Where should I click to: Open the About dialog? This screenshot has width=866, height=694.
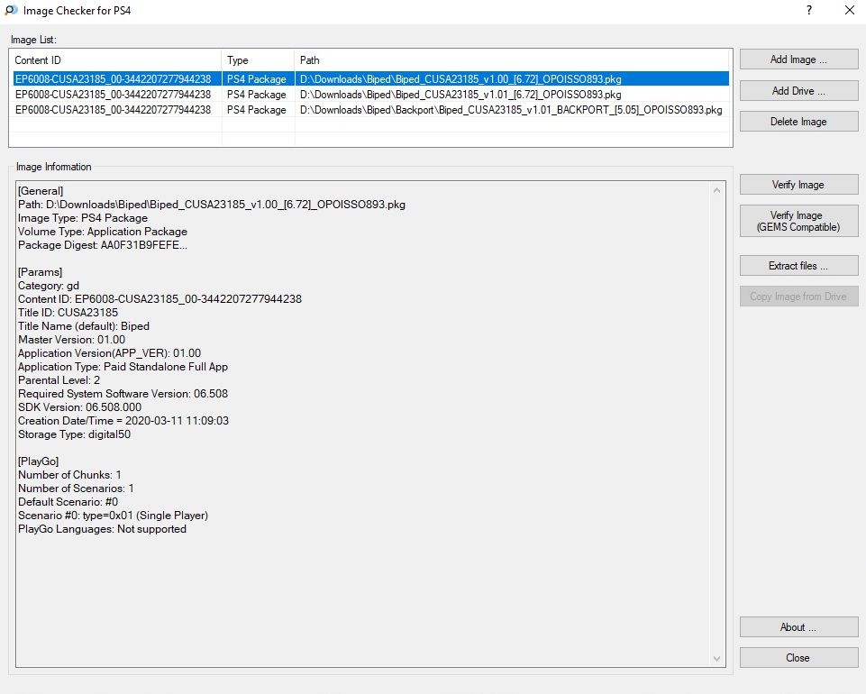(798, 627)
